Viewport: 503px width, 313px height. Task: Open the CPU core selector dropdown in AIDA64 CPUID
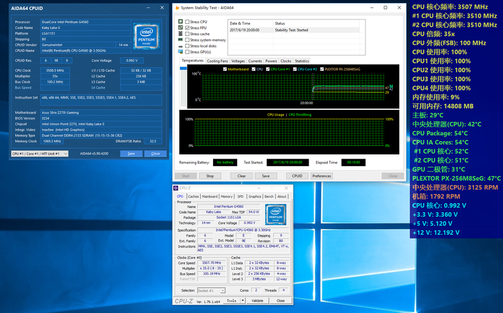[x=40, y=154]
